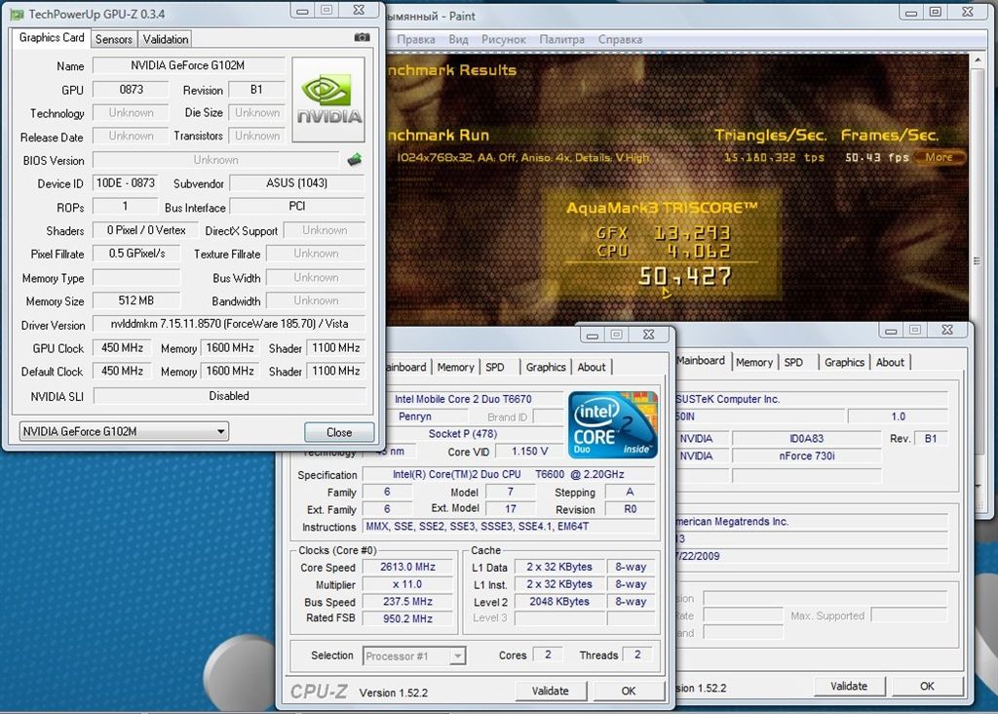Open the NVIDIA GeForce G102M card dropdown
The image size is (998, 714).
click(124, 431)
